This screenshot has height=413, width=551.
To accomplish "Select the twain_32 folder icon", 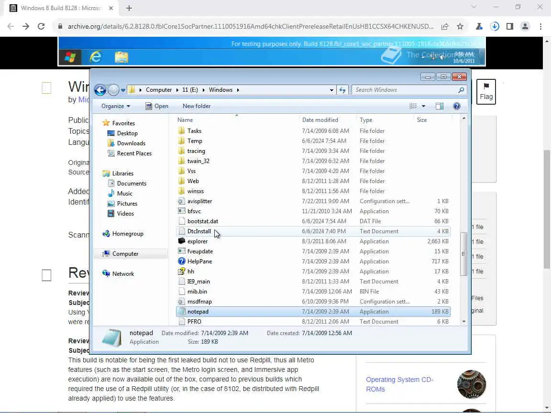I will (x=181, y=161).
